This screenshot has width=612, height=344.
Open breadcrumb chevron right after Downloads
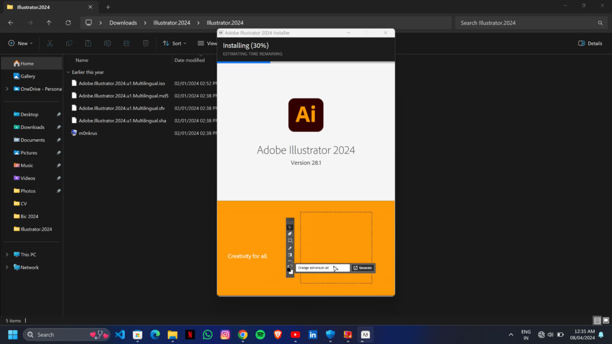[x=145, y=23]
